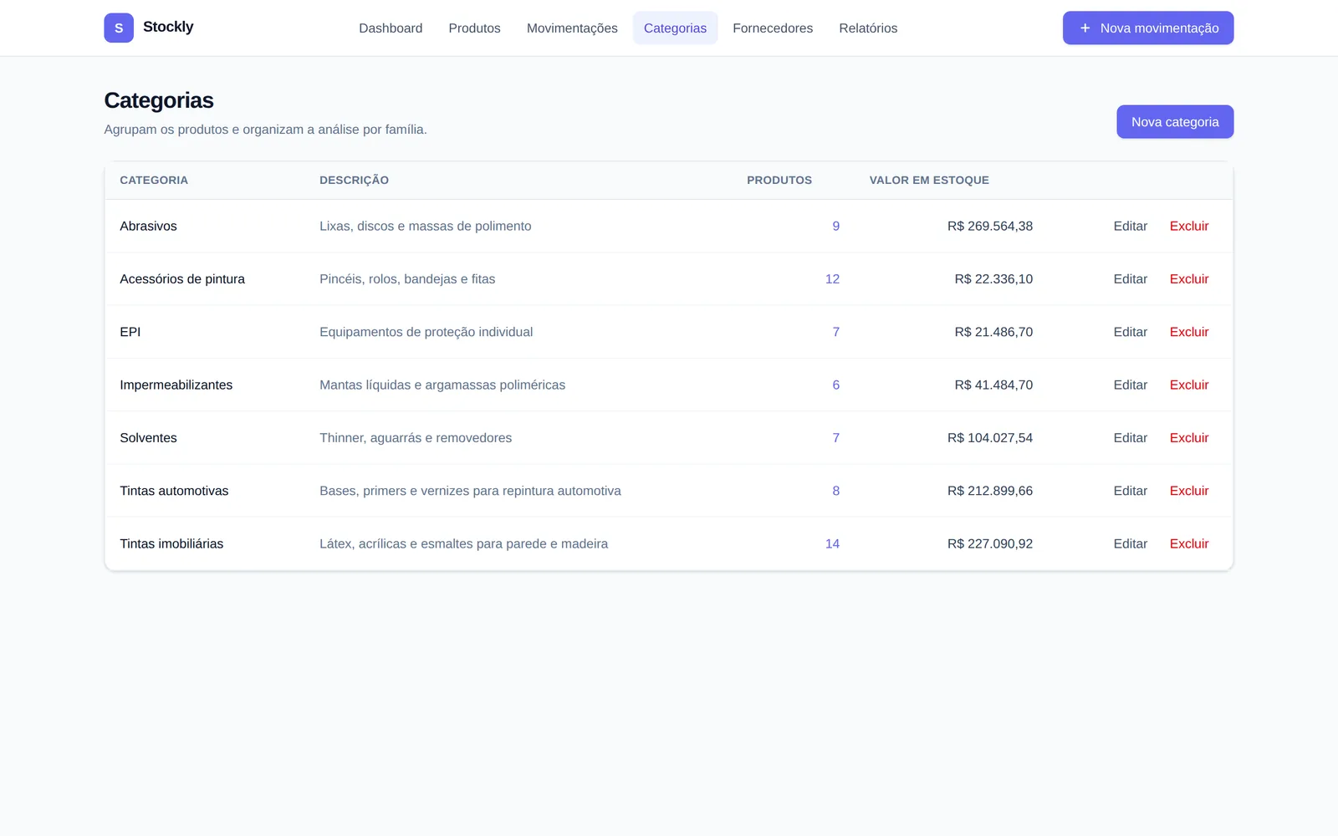This screenshot has height=836, width=1338.
Task: Delete the Solventes category
Action: click(1188, 438)
